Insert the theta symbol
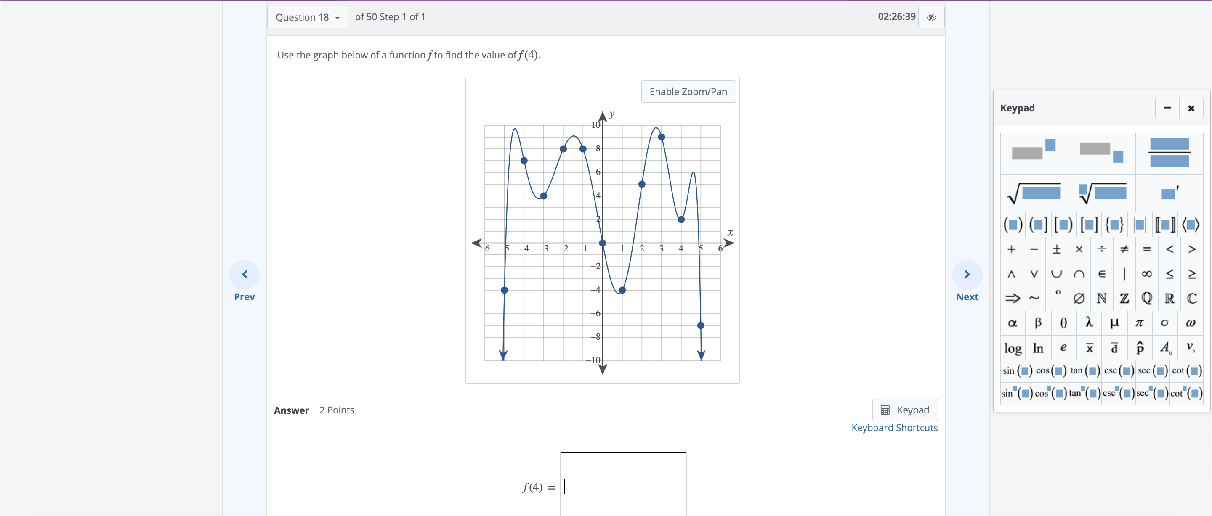 pyautogui.click(x=1064, y=323)
